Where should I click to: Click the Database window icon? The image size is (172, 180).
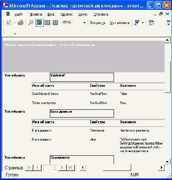coord(151,23)
